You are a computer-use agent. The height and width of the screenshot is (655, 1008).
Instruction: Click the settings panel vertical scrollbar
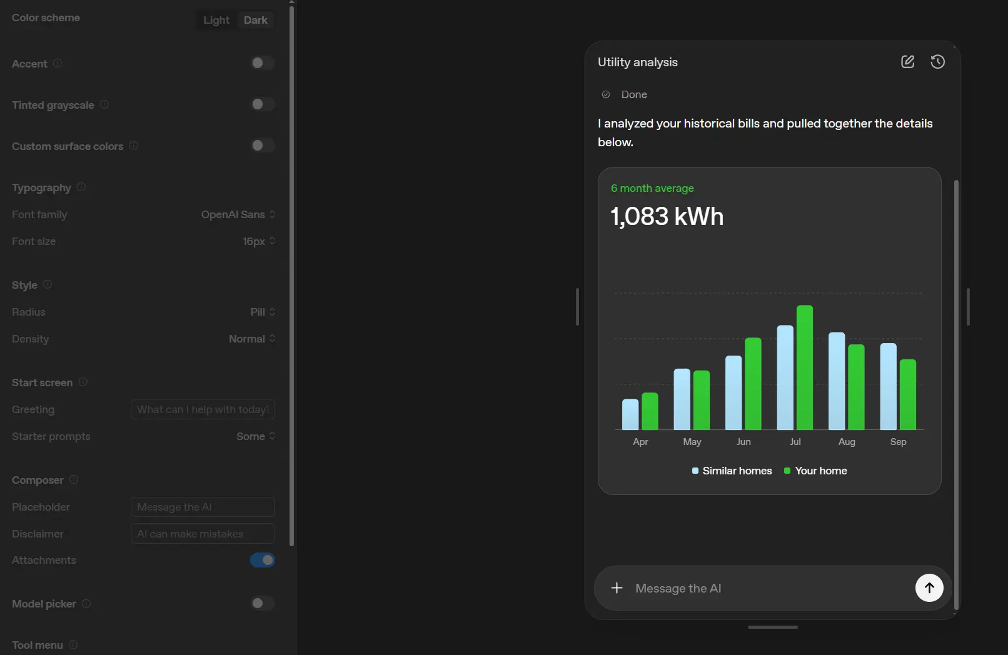click(291, 275)
